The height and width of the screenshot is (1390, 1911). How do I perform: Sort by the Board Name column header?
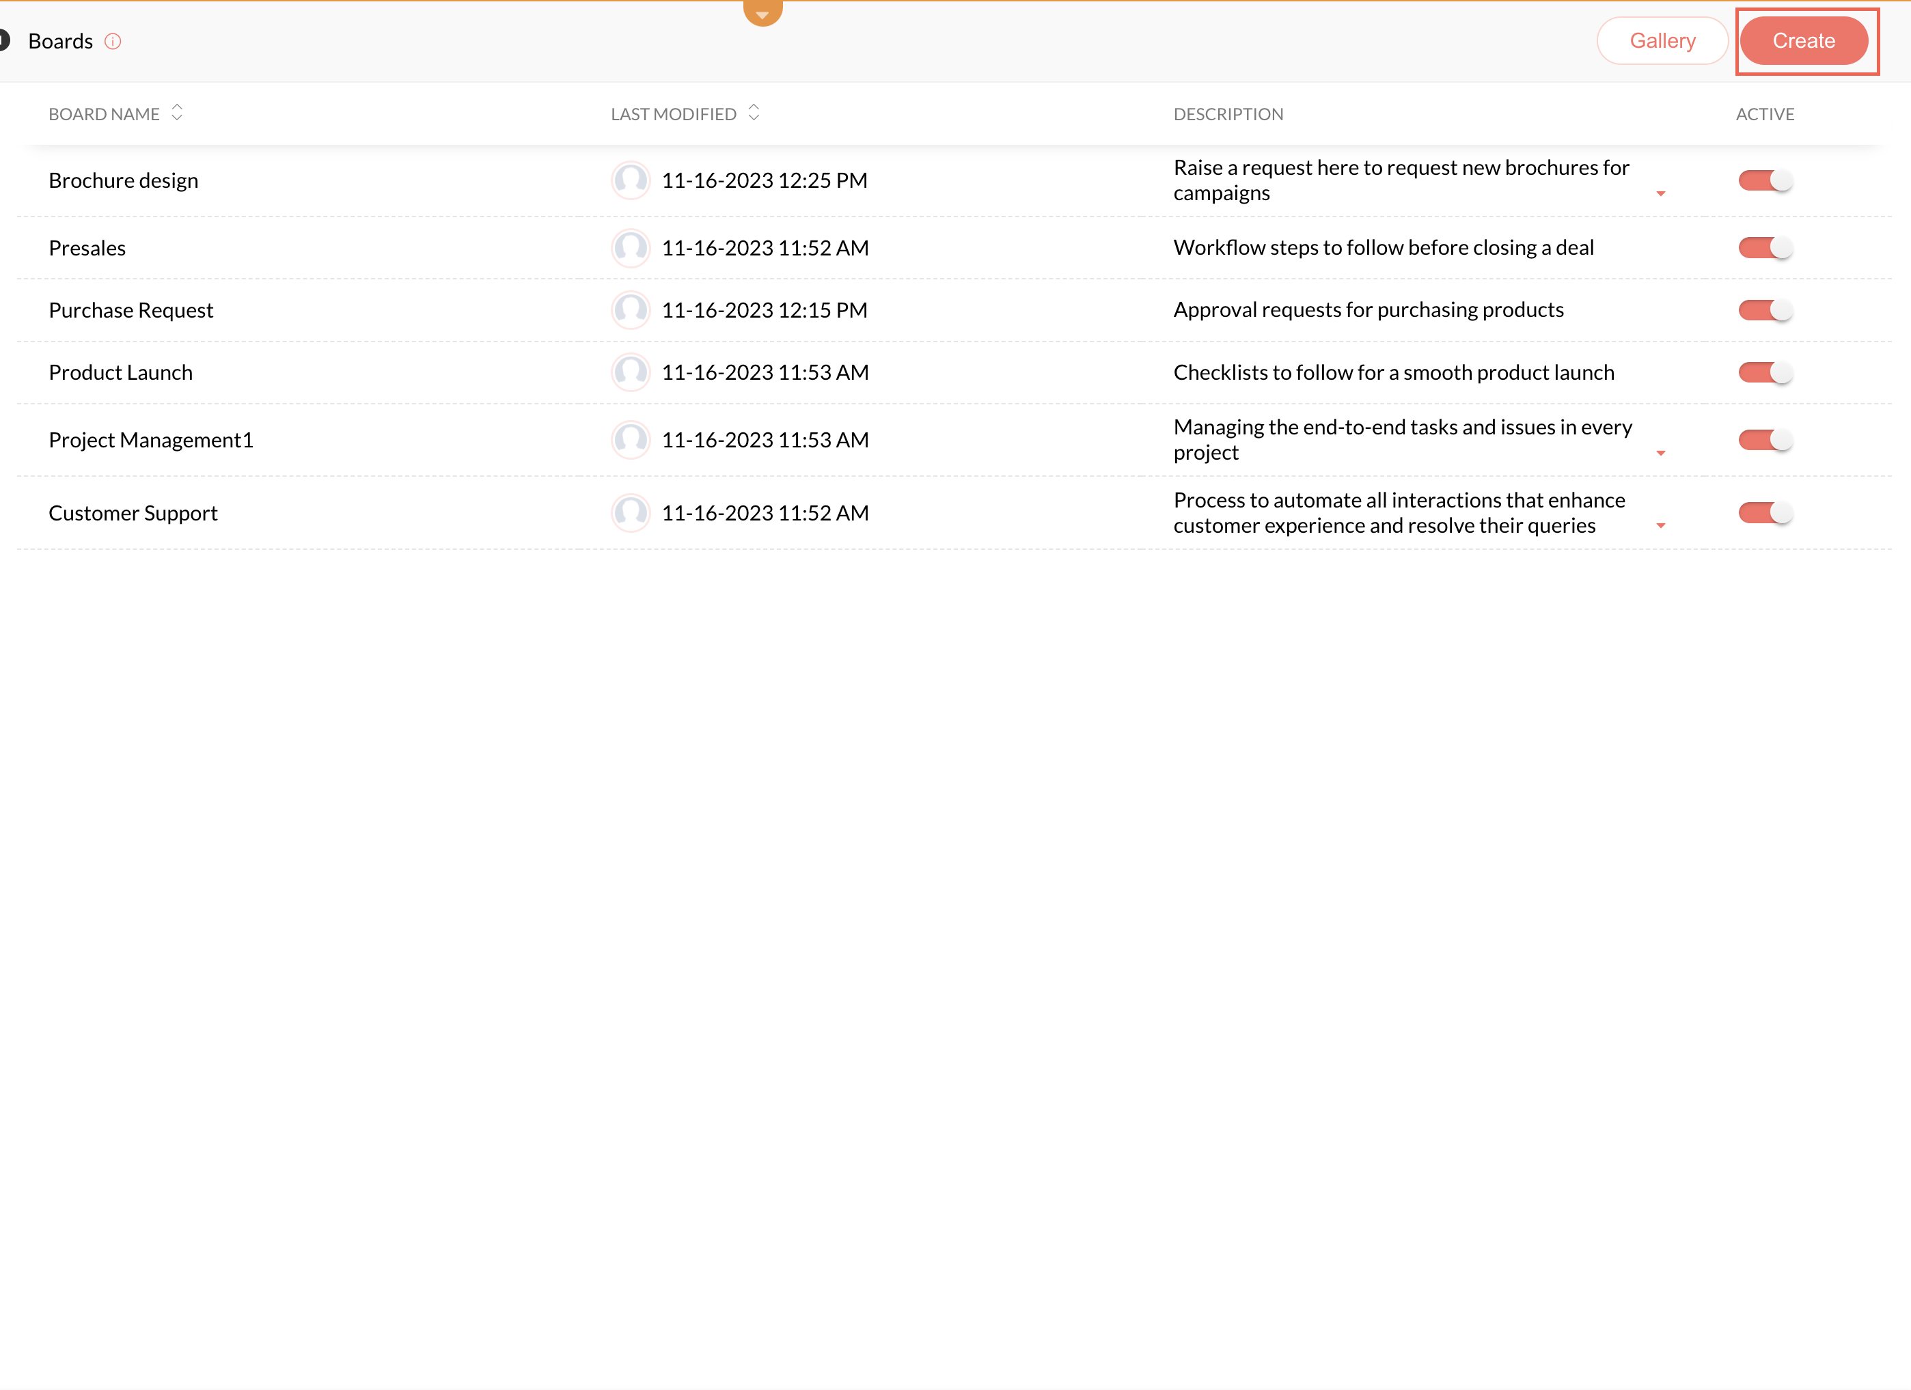(104, 115)
